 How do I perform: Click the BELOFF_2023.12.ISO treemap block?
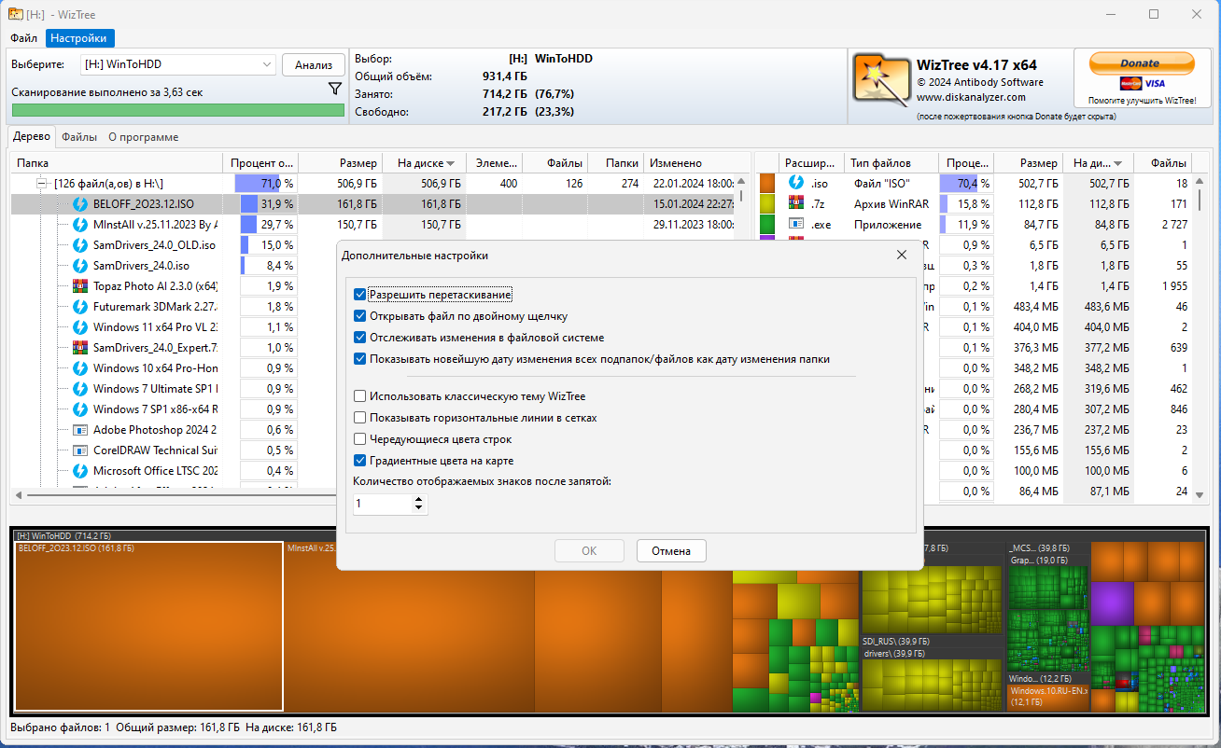click(x=148, y=626)
